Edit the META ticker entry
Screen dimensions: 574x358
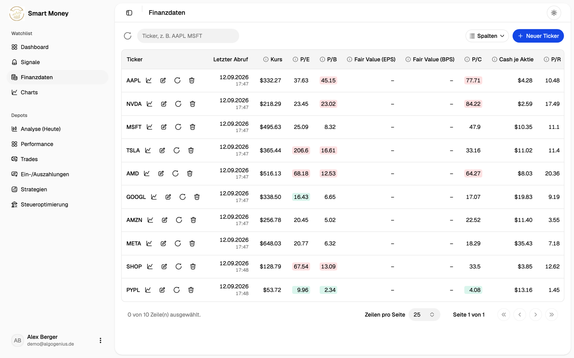click(x=164, y=243)
